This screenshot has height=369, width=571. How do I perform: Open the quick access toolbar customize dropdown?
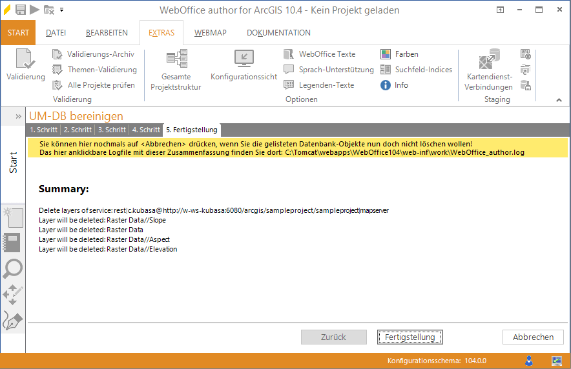click(x=61, y=10)
